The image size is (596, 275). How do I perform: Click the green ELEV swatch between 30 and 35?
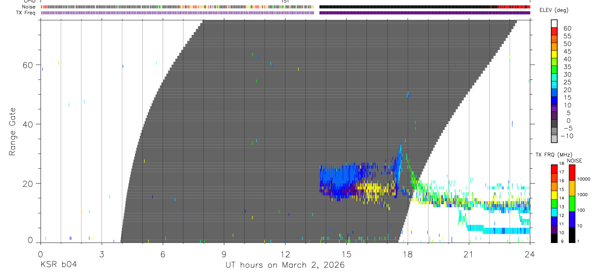[x=554, y=70]
